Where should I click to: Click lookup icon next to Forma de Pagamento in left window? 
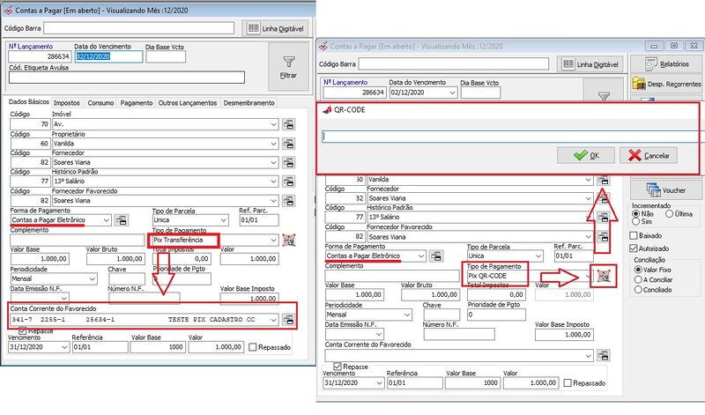(x=122, y=219)
